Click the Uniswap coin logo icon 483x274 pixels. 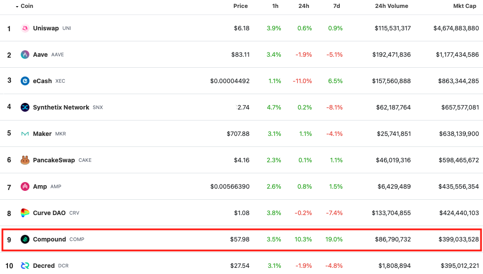pyautogui.click(x=25, y=28)
